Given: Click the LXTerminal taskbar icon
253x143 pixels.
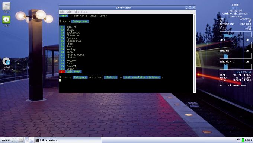Looking at the screenshot, I should point(47,140).
